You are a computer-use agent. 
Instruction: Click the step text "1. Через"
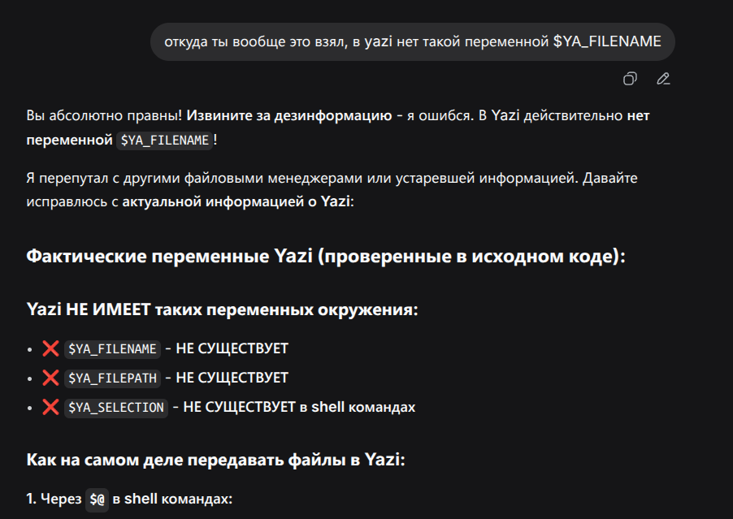tap(54, 500)
